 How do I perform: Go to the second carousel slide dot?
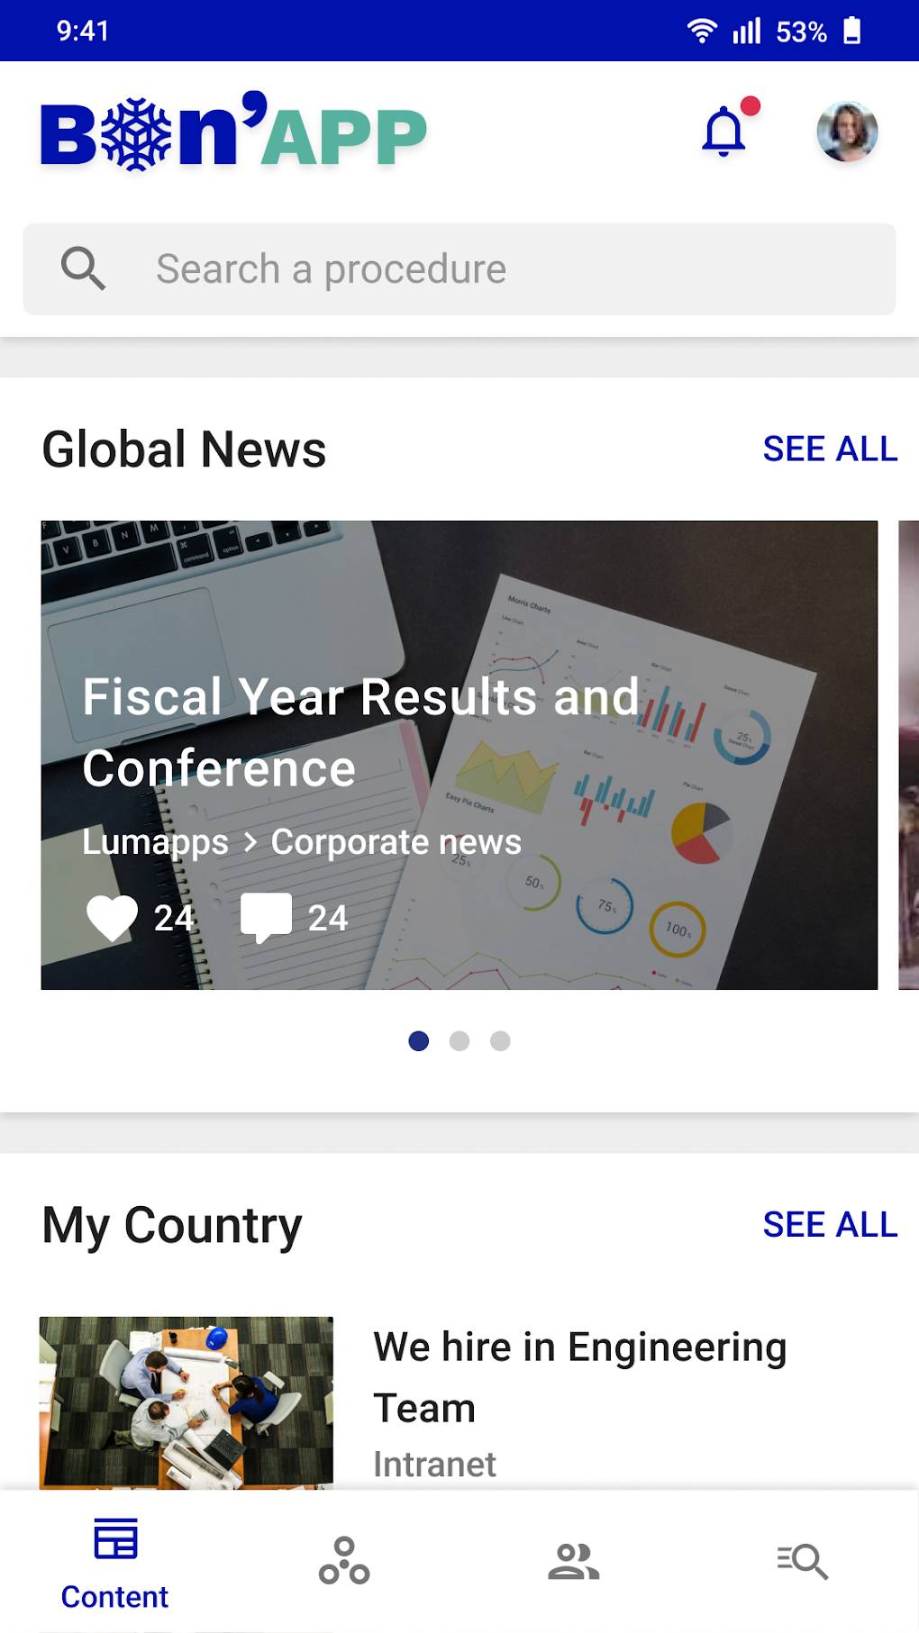459,1041
